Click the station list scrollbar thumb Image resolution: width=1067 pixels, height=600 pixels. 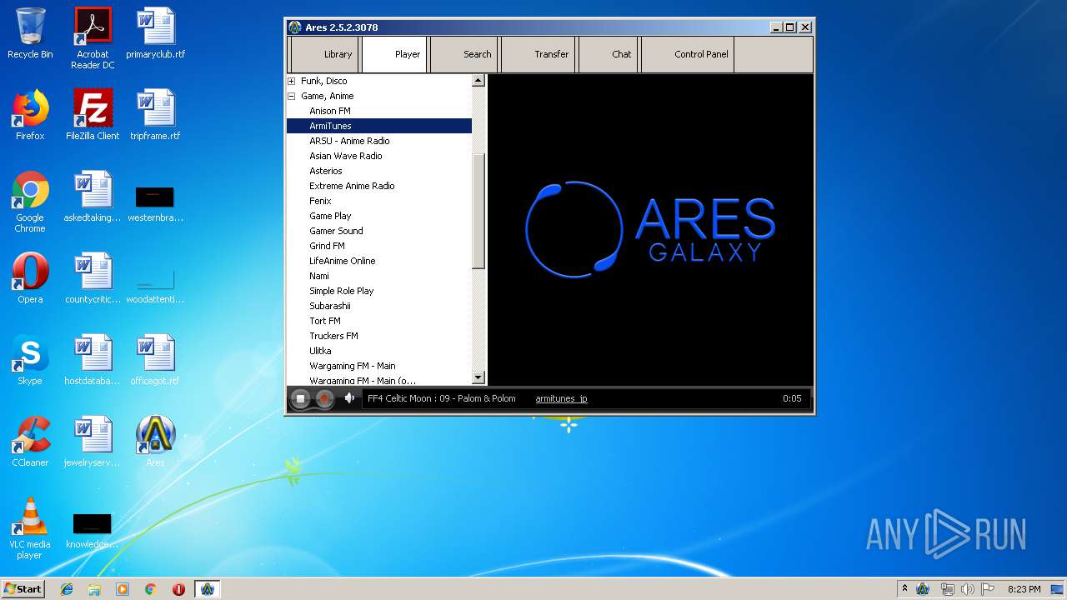tap(478, 212)
